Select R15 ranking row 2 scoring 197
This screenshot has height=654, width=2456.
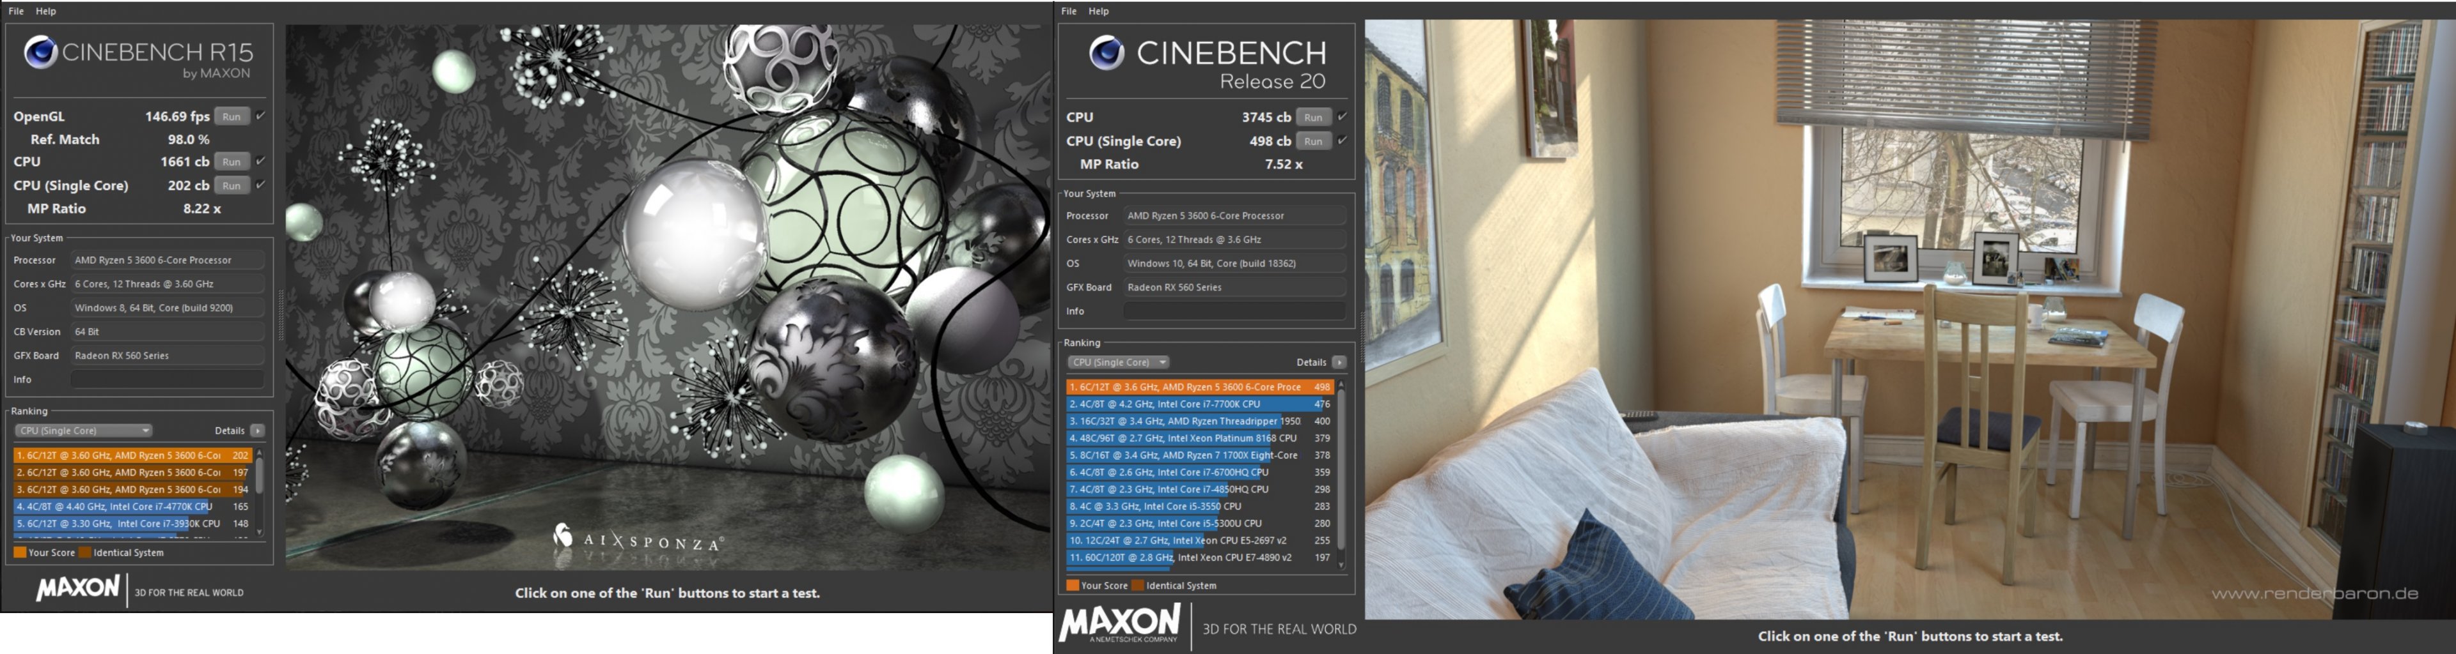132,472
